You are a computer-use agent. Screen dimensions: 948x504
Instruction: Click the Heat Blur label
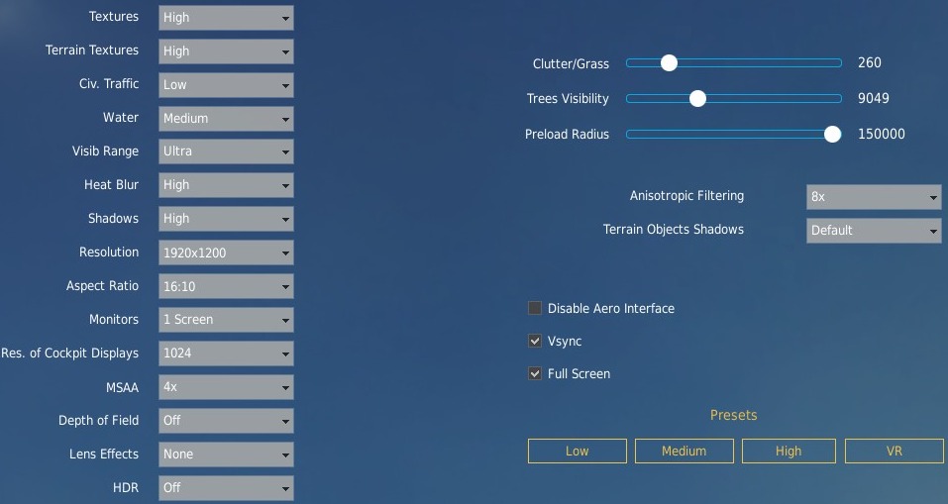(x=111, y=185)
